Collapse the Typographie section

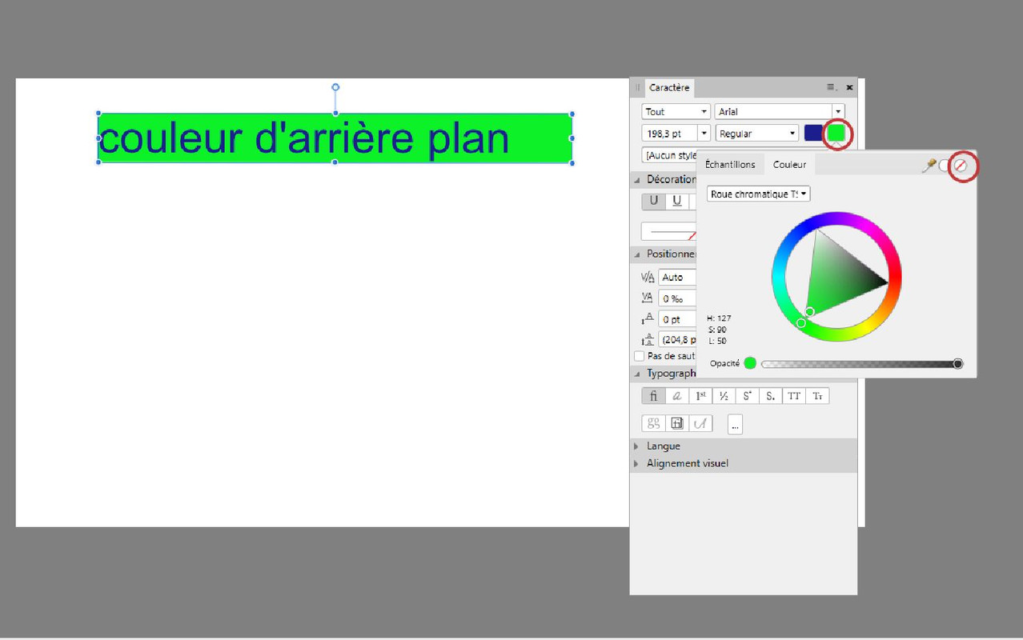(637, 374)
